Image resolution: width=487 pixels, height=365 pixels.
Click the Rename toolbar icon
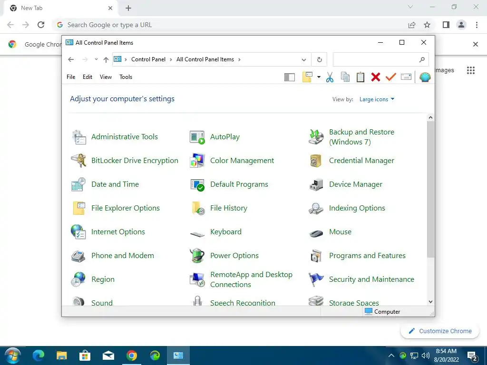406,77
